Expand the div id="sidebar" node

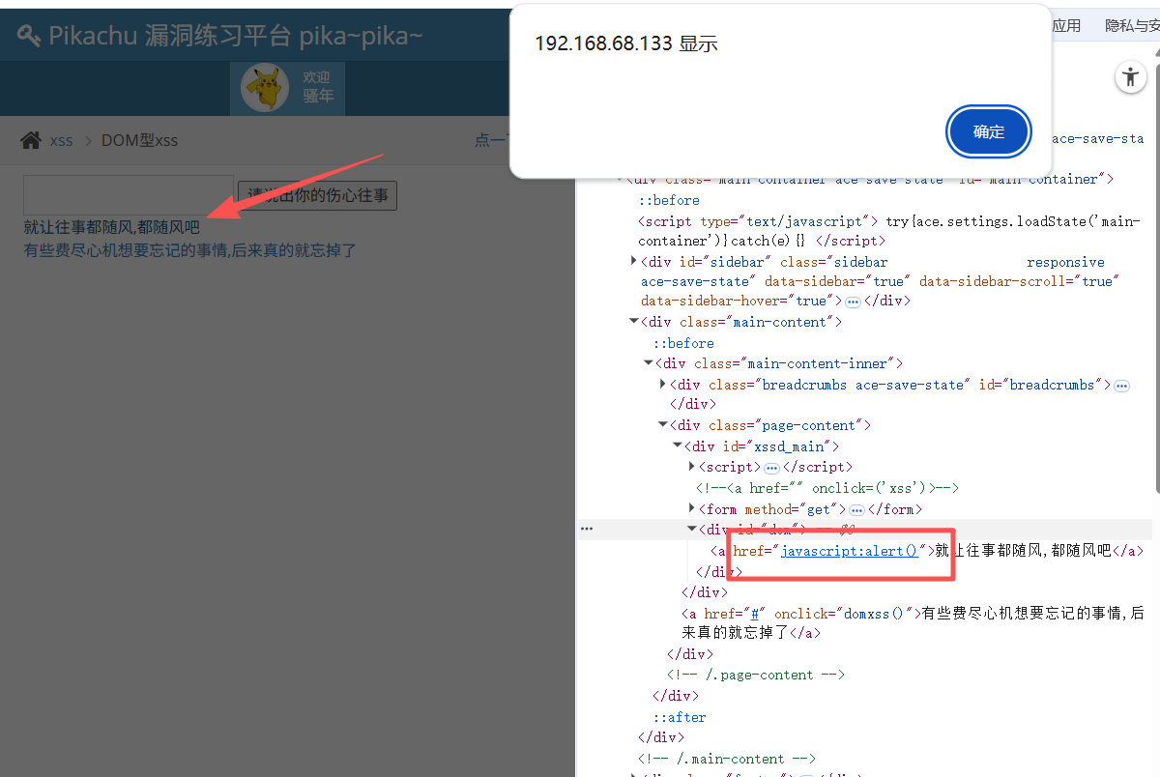tap(633, 262)
